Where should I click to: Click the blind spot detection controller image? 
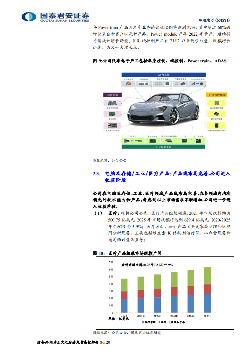(x=216, y=103)
